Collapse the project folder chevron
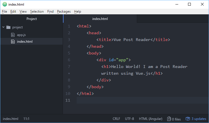The image size is (209, 123). (3, 27)
